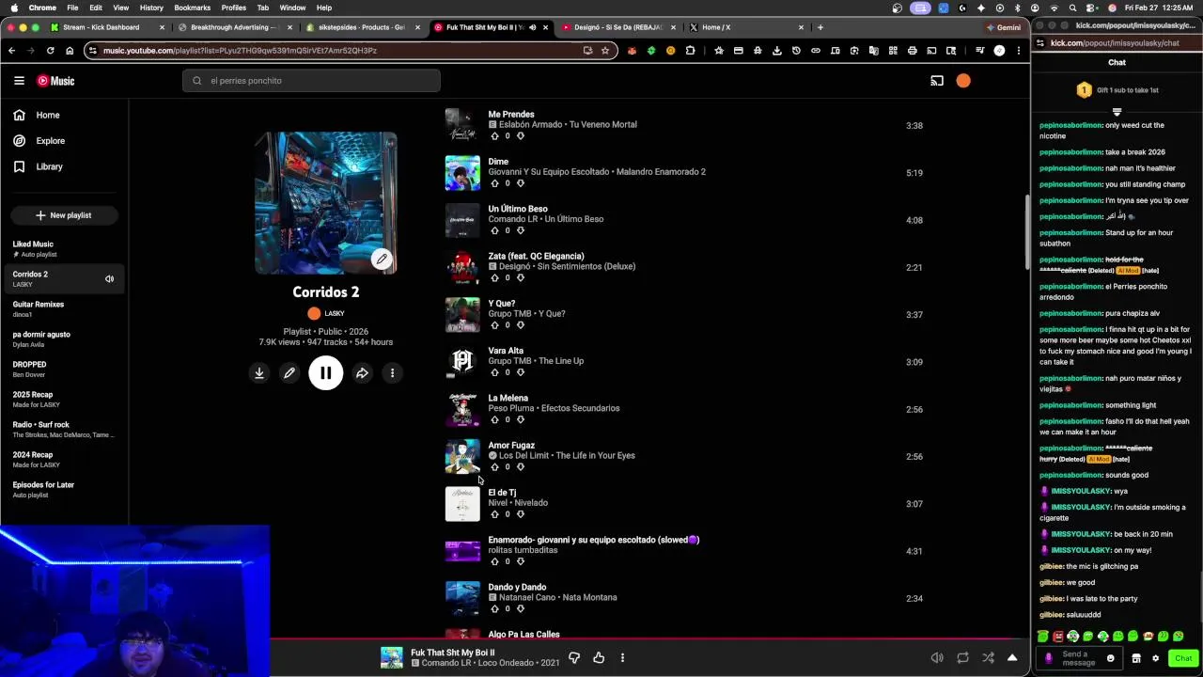The width and height of the screenshot is (1203, 677).
Task: Open Guitar Remixes playlist in sidebar
Action: (x=64, y=308)
